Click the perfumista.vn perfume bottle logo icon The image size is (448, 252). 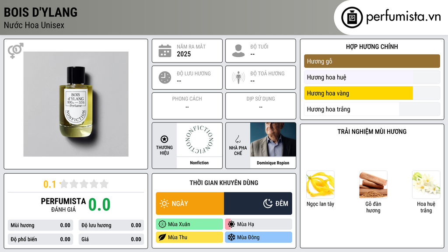(352, 17)
